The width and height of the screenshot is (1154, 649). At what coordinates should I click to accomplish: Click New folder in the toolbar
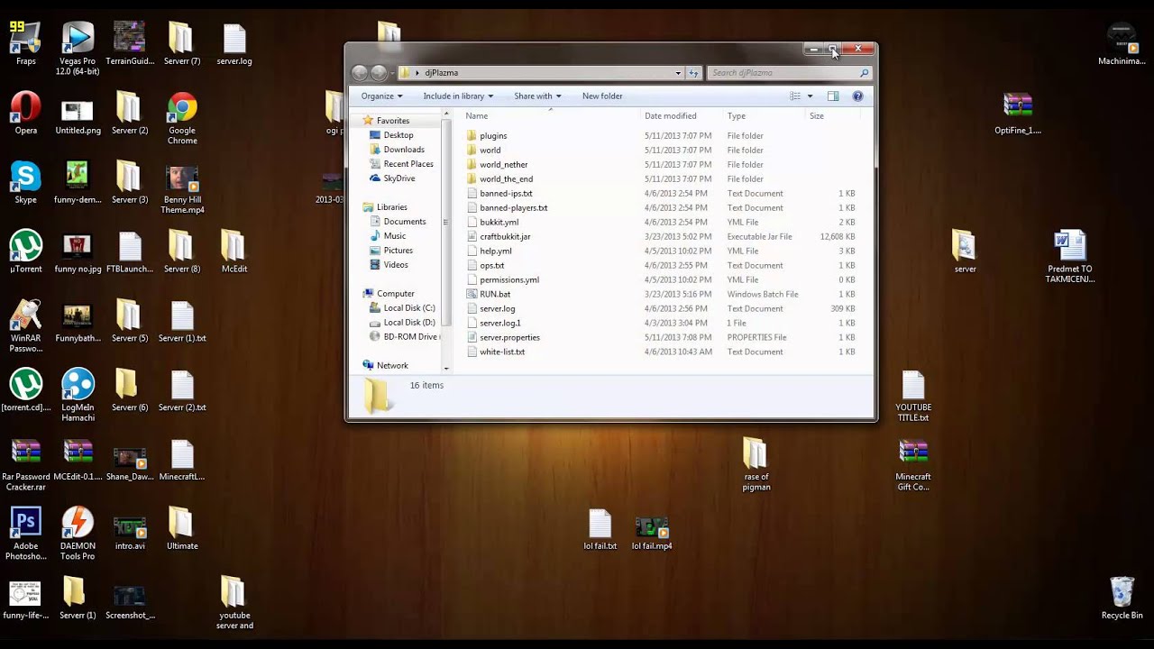(x=602, y=96)
